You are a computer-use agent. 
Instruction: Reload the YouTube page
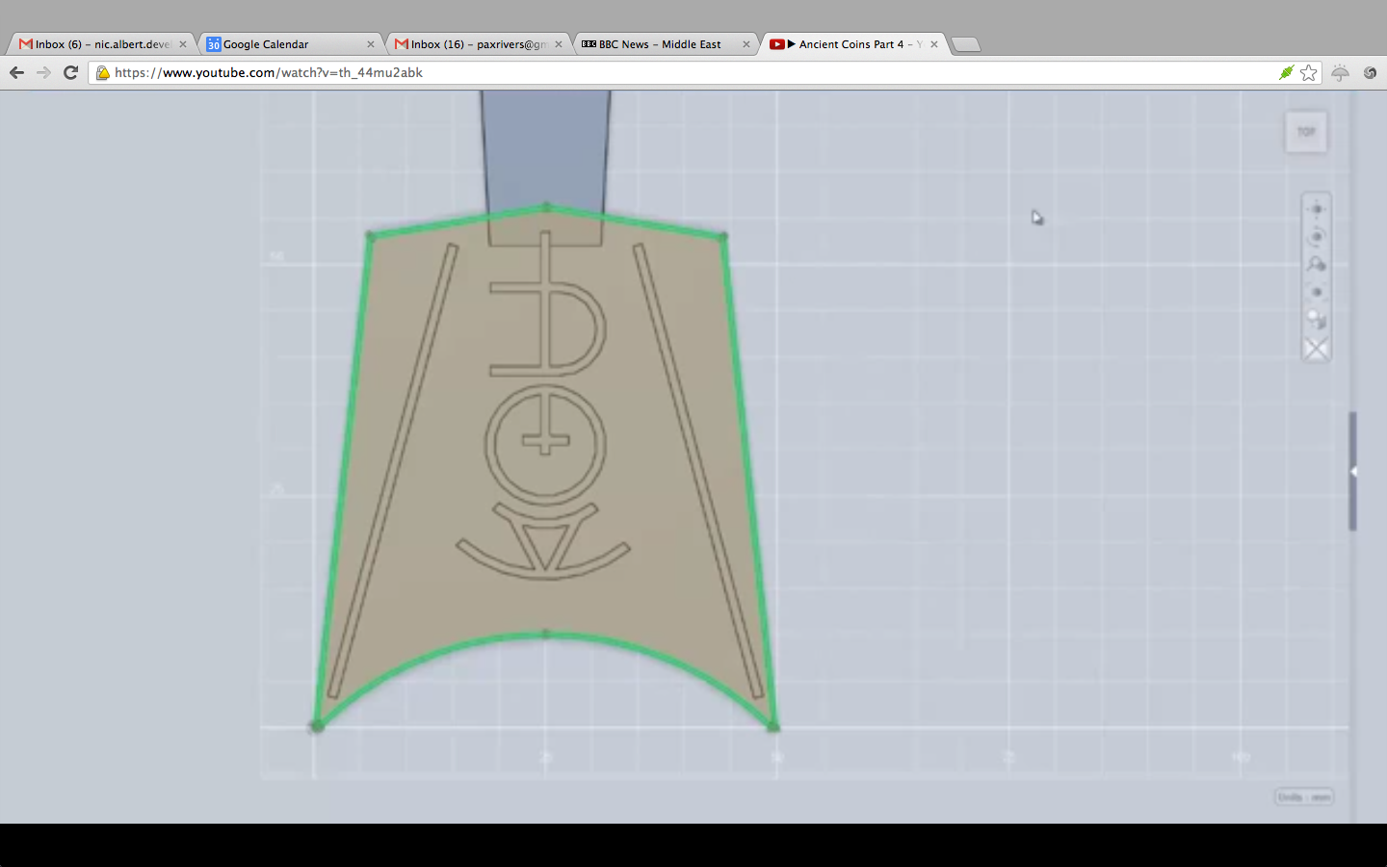70,72
